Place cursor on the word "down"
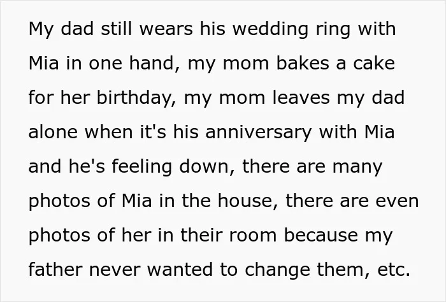This screenshot has height=302, width=446. (204, 166)
